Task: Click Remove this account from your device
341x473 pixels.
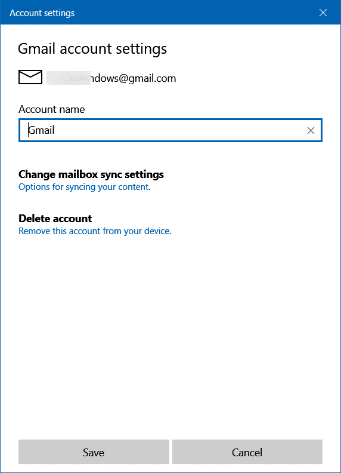Action: tap(95, 231)
